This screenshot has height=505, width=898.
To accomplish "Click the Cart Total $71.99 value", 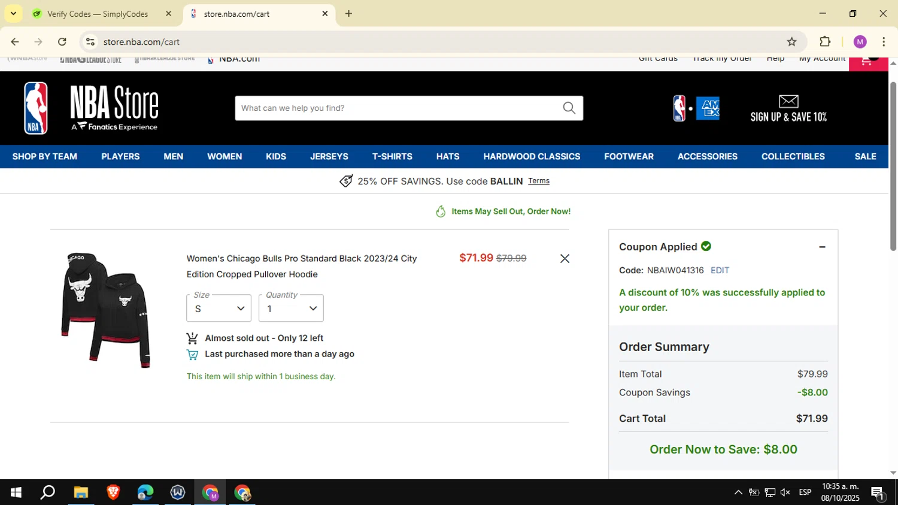I will coord(812,419).
